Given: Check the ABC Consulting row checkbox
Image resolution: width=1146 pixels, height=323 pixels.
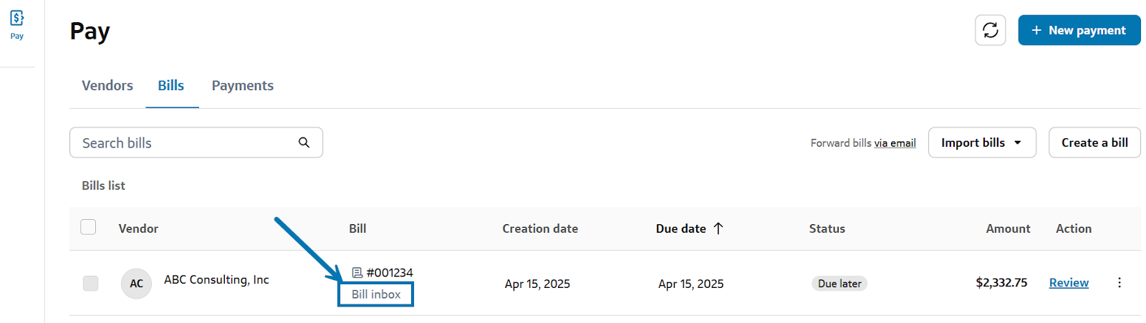Looking at the screenshot, I should (x=90, y=283).
